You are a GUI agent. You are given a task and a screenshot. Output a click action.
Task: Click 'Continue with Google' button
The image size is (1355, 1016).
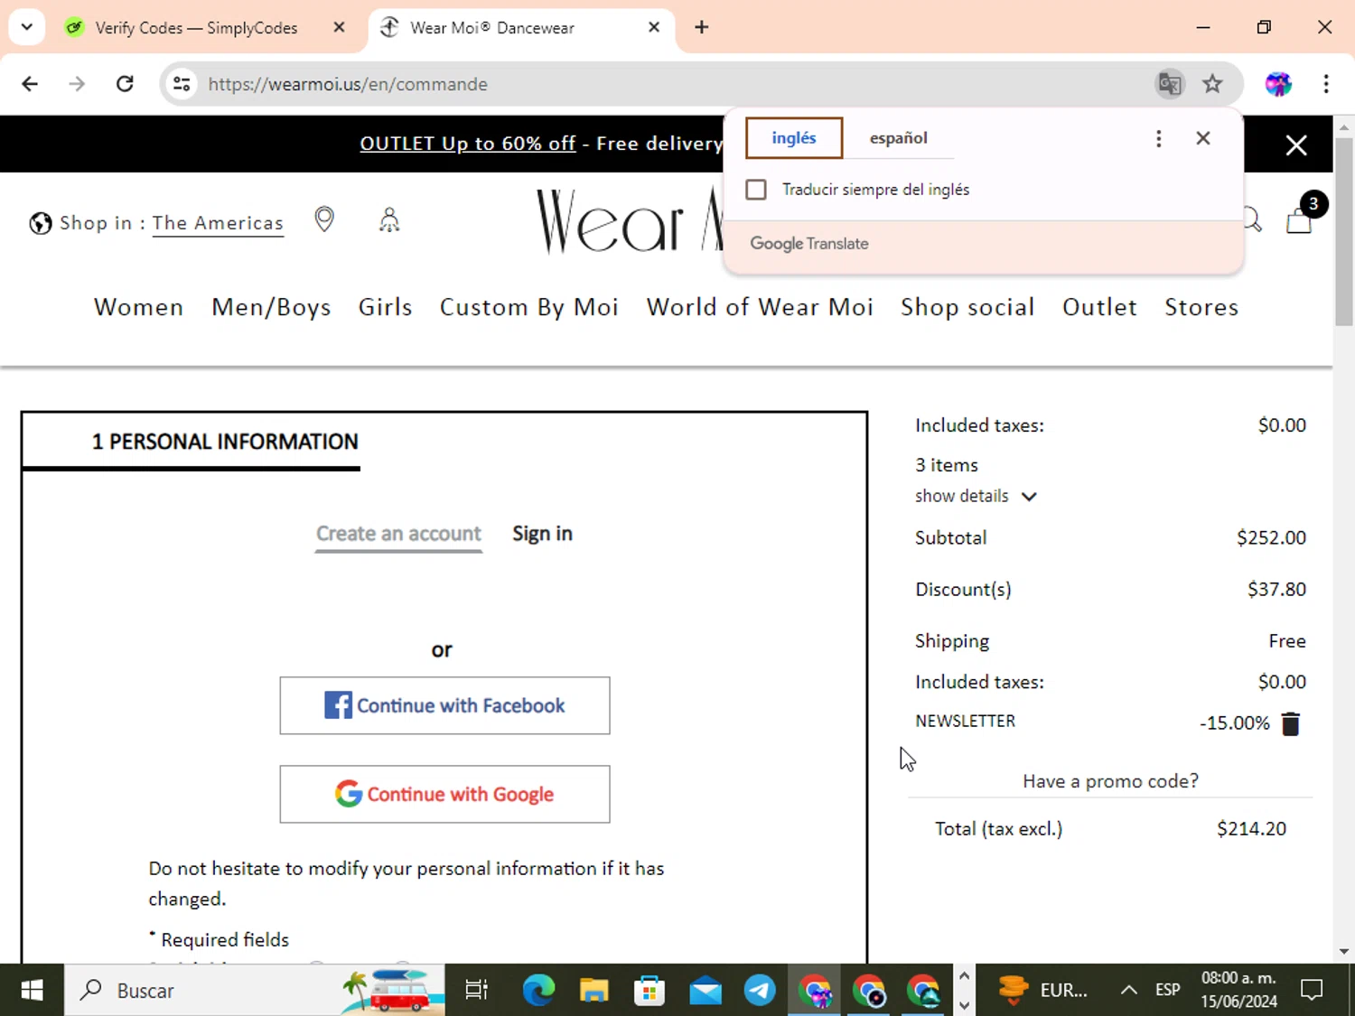coord(444,794)
